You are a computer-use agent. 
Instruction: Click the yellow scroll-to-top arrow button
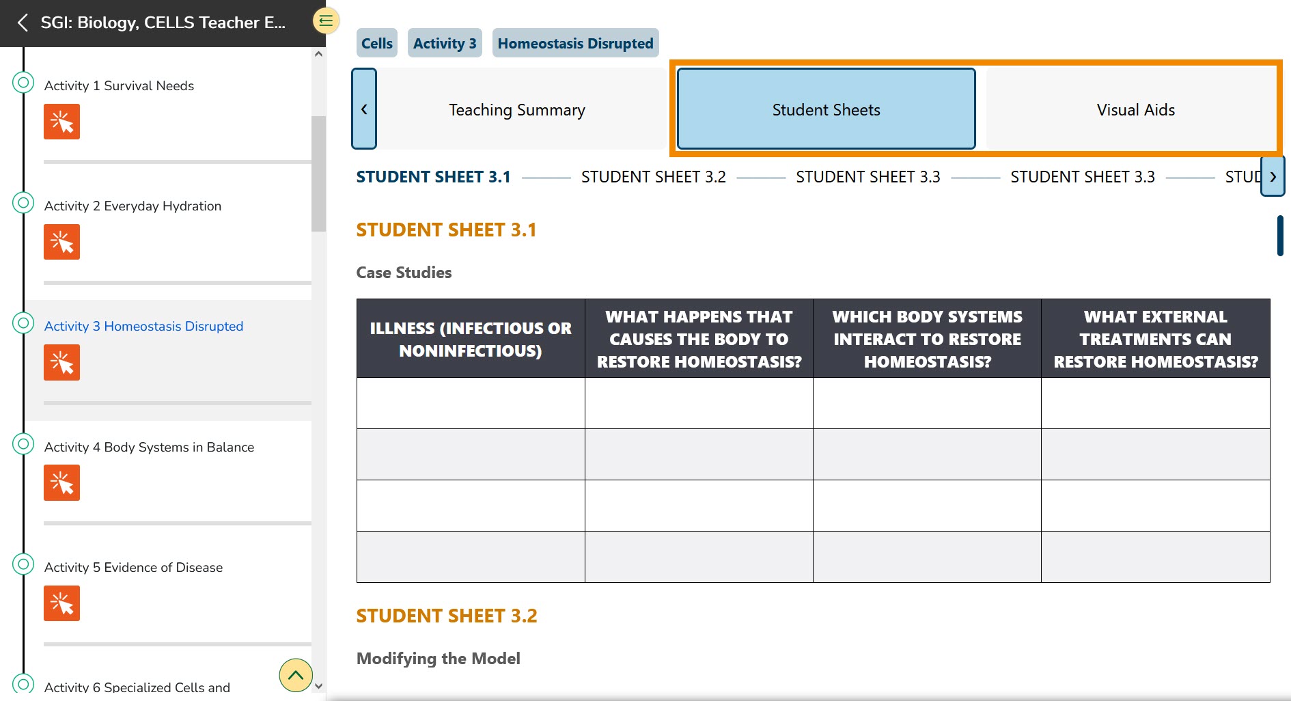click(x=295, y=675)
